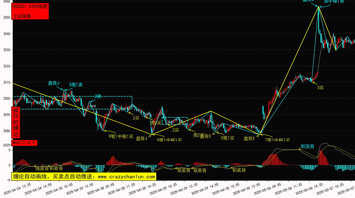Click the "2025-04-29 13:25" time axis label

pyautogui.click(x=184, y=189)
